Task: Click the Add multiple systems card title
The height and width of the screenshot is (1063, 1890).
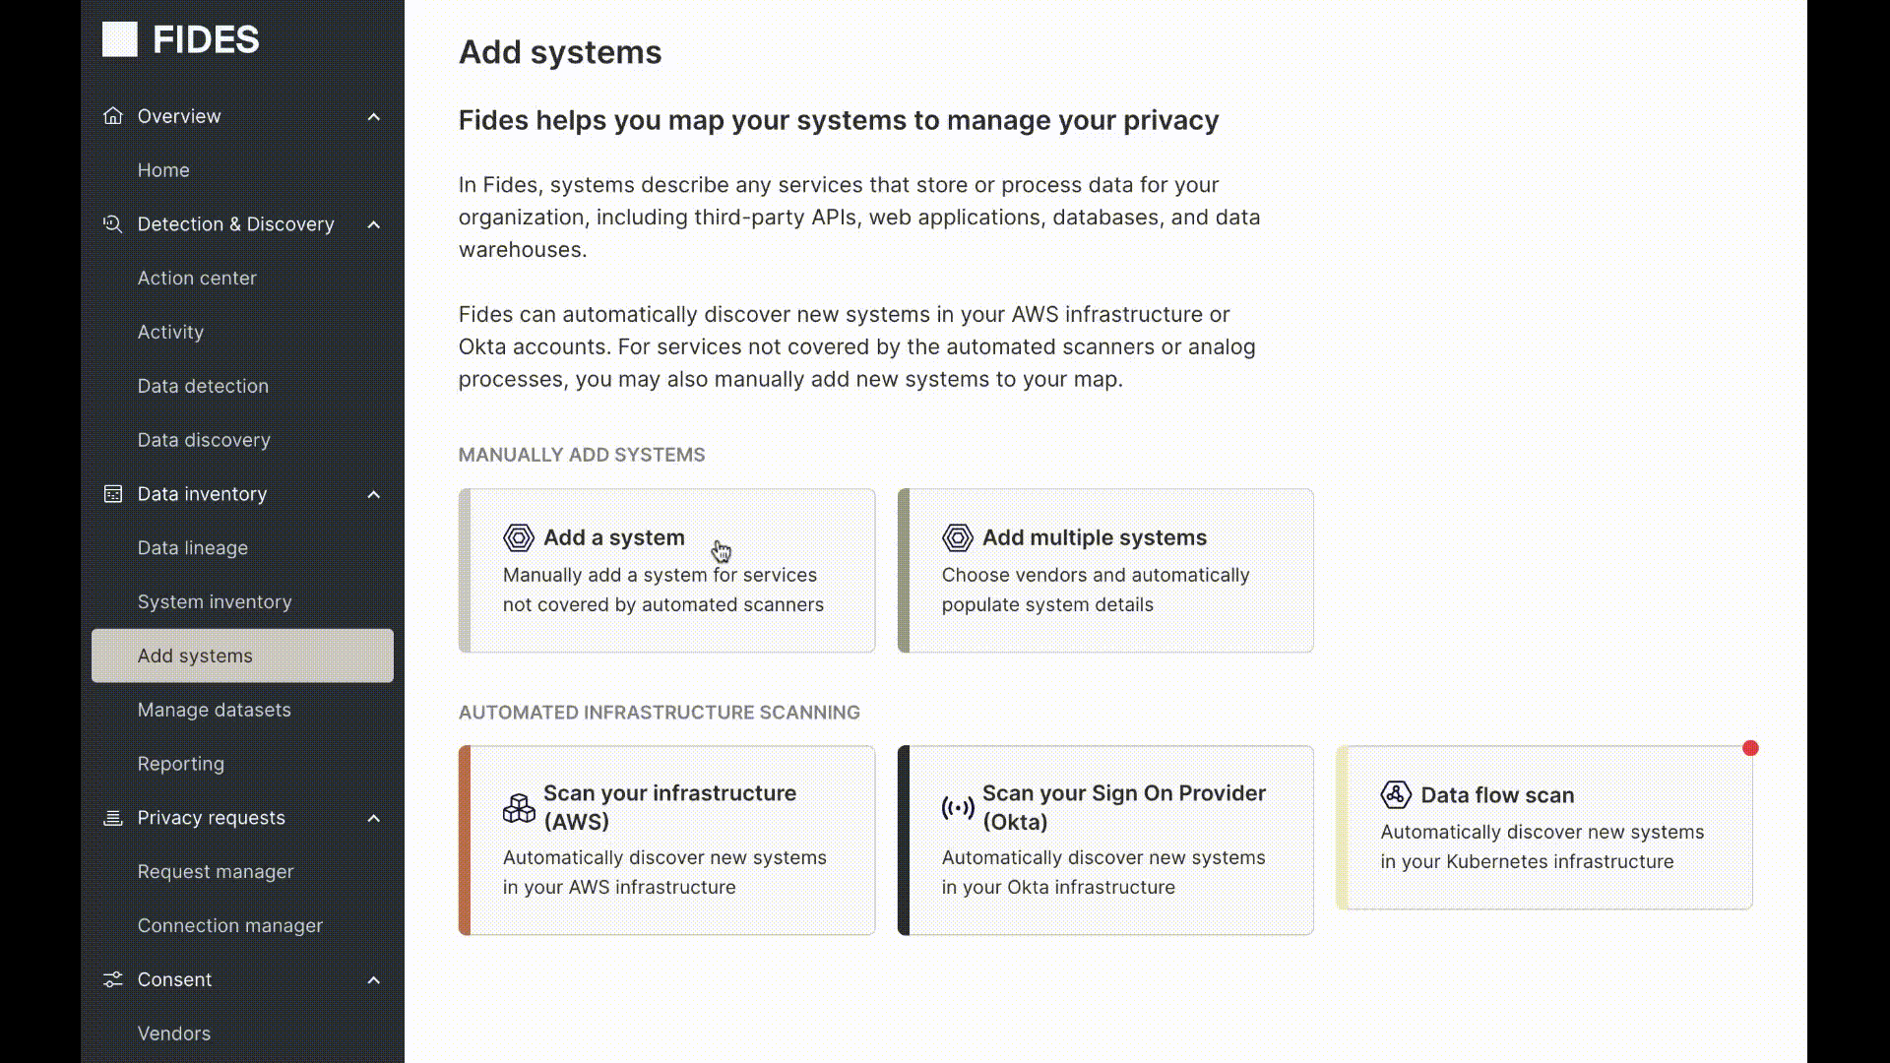Action: (1095, 537)
